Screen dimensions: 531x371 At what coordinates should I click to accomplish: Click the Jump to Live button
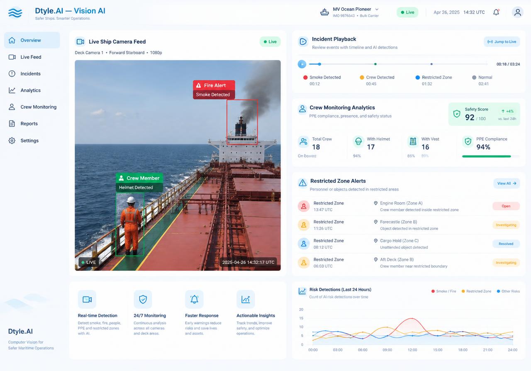(x=502, y=41)
